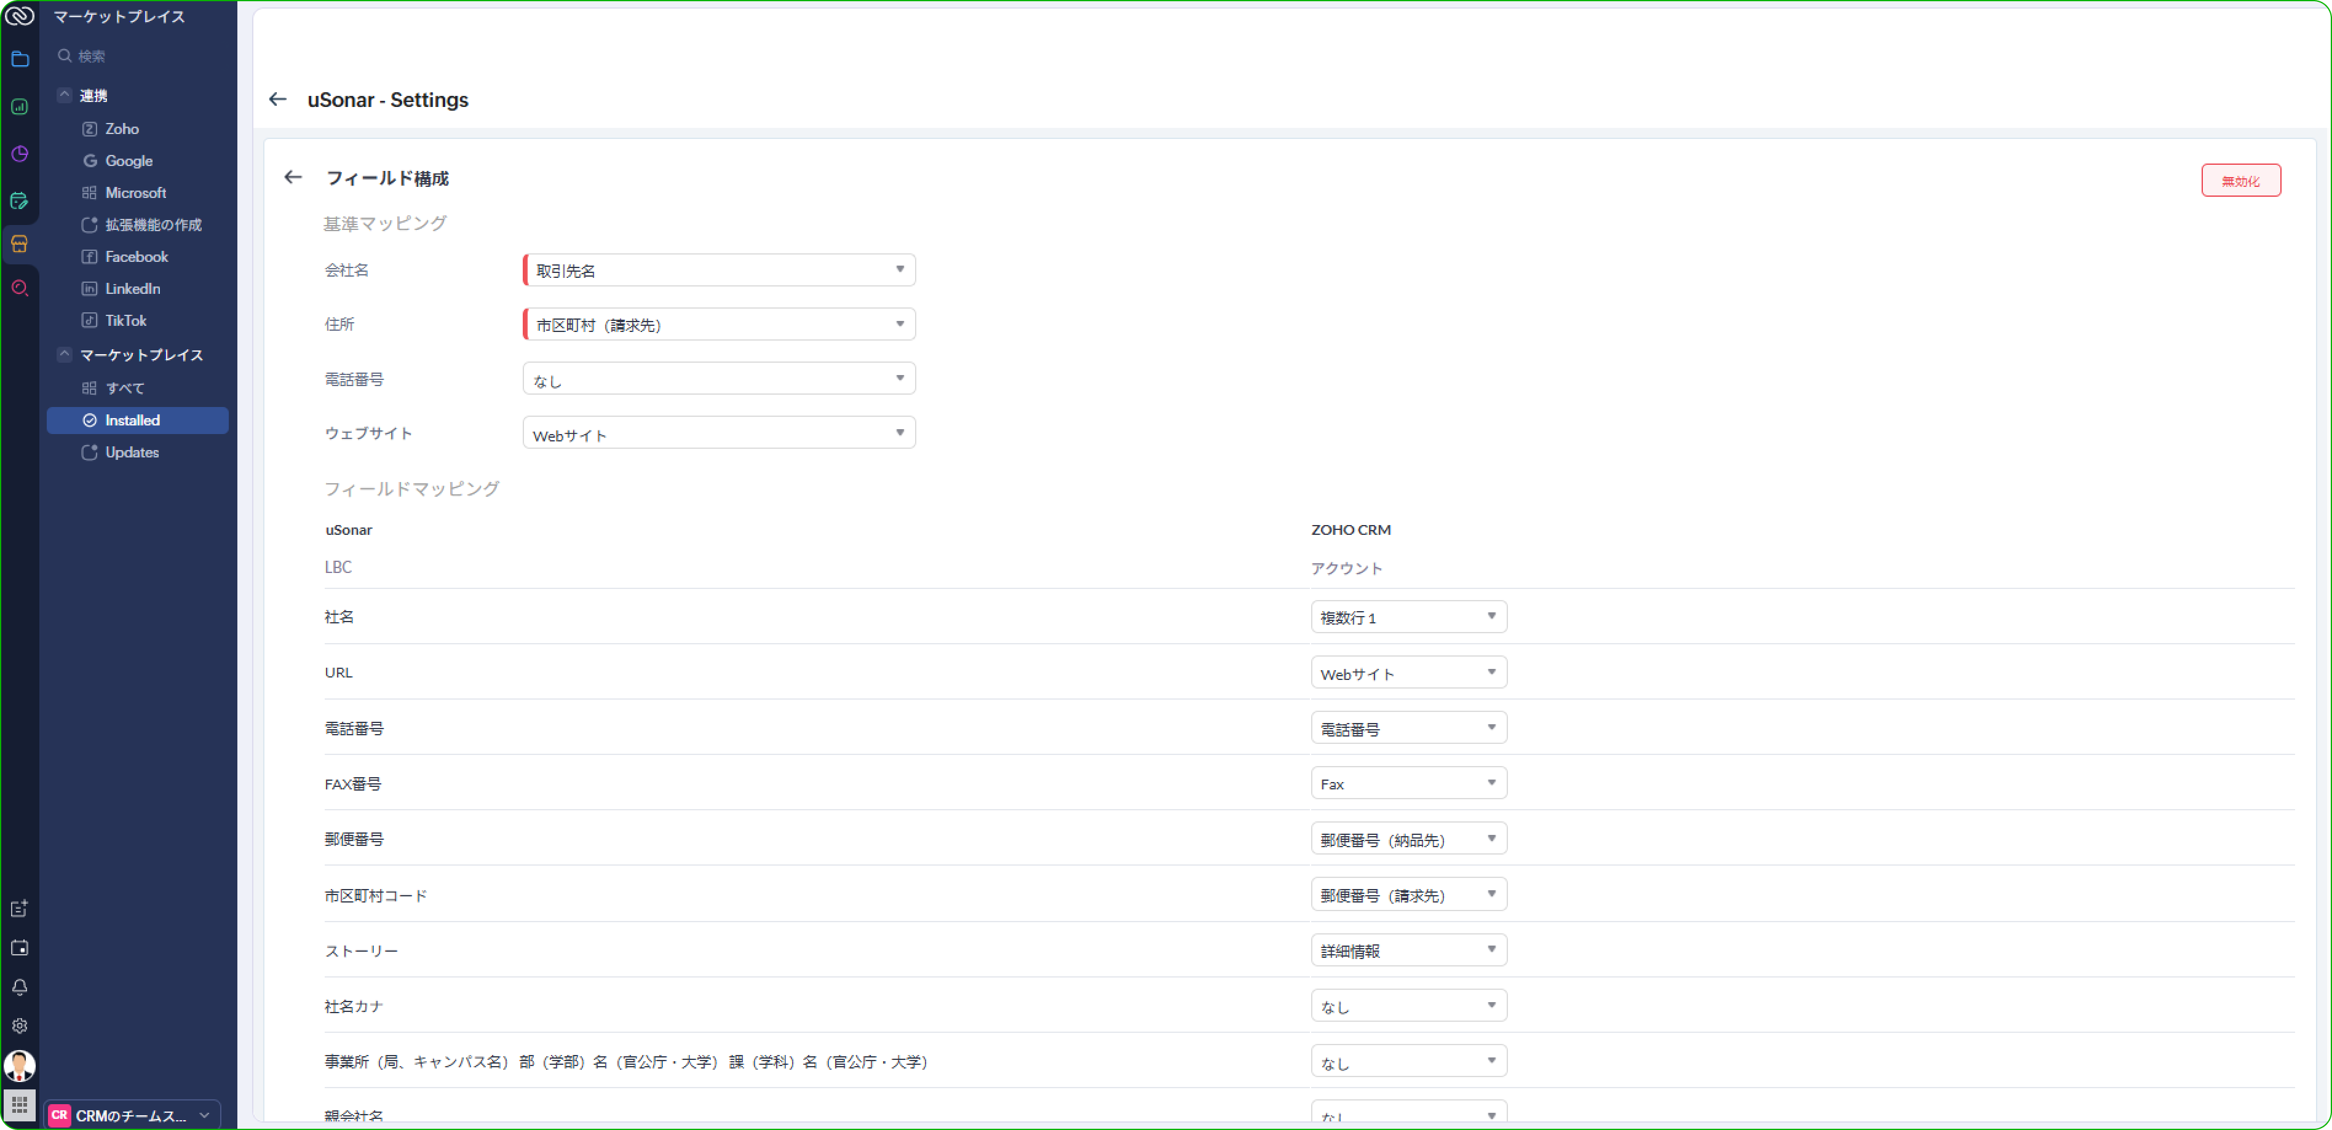The image size is (2332, 1130).
Task: Open the folder icon in left rail
Action: pyautogui.click(x=20, y=60)
